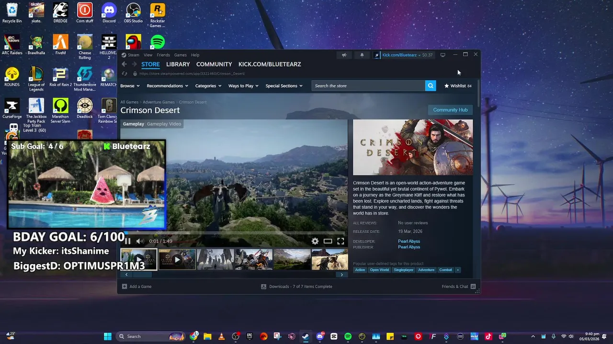Open the KICK.COM/BLUETEARZ profile tab
Image resolution: width=613 pixels, height=344 pixels.
[x=270, y=64]
